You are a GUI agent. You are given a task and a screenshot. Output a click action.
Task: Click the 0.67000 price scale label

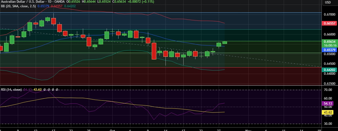pyautogui.click(x=330, y=15)
